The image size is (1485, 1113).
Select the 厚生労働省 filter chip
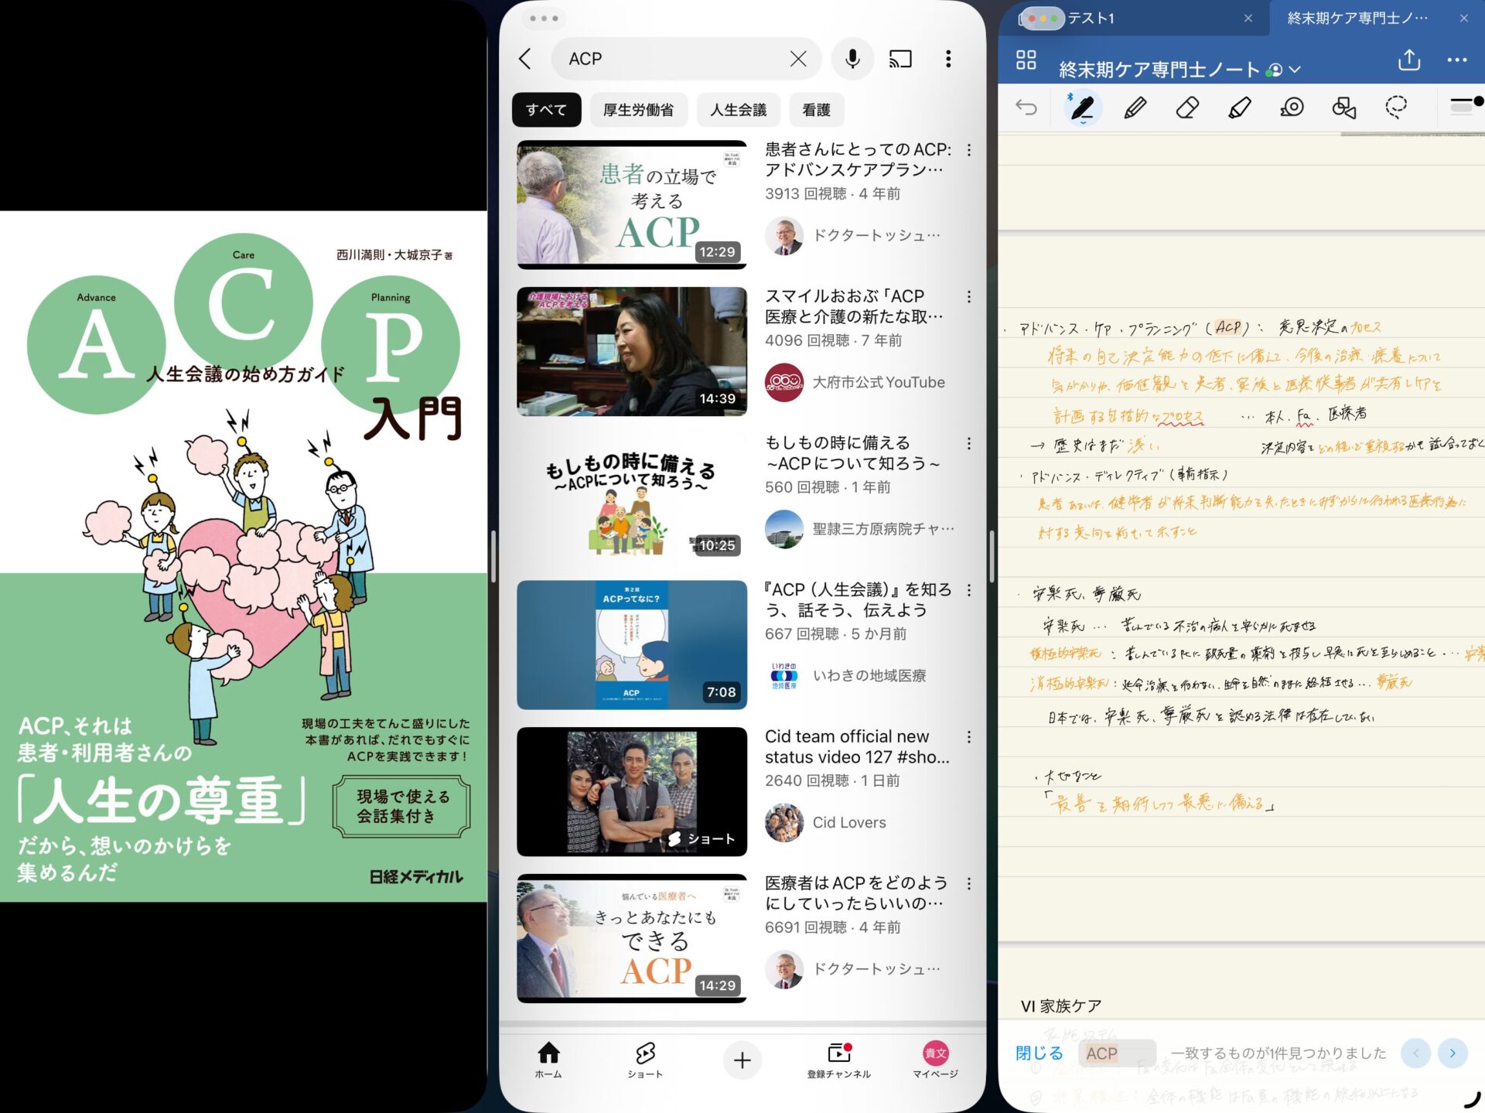tap(638, 110)
